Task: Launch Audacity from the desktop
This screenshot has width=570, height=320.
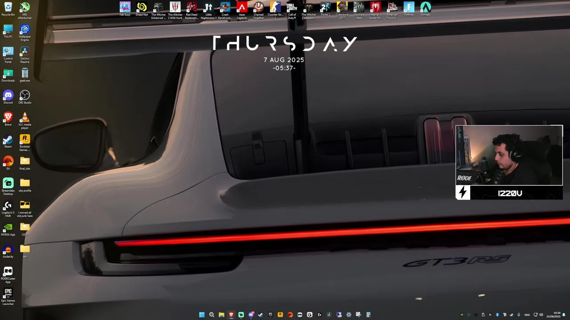Action: 8,252
